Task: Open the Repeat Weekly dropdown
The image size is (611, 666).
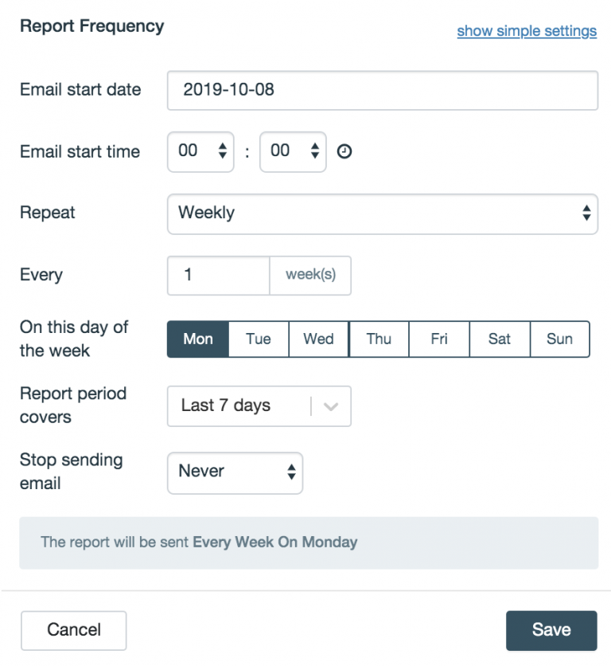Action: [382, 214]
